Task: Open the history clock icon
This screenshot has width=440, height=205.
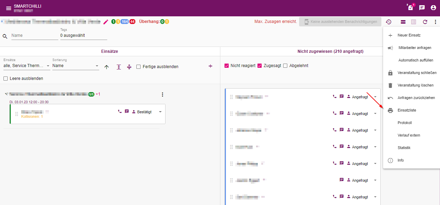Action: tap(389, 22)
